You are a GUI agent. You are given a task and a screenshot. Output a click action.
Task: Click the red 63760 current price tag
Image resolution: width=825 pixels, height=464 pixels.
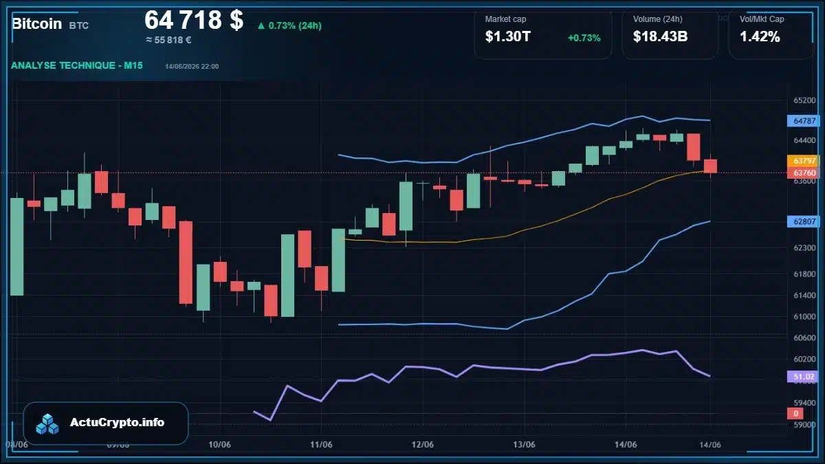click(x=804, y=172)
